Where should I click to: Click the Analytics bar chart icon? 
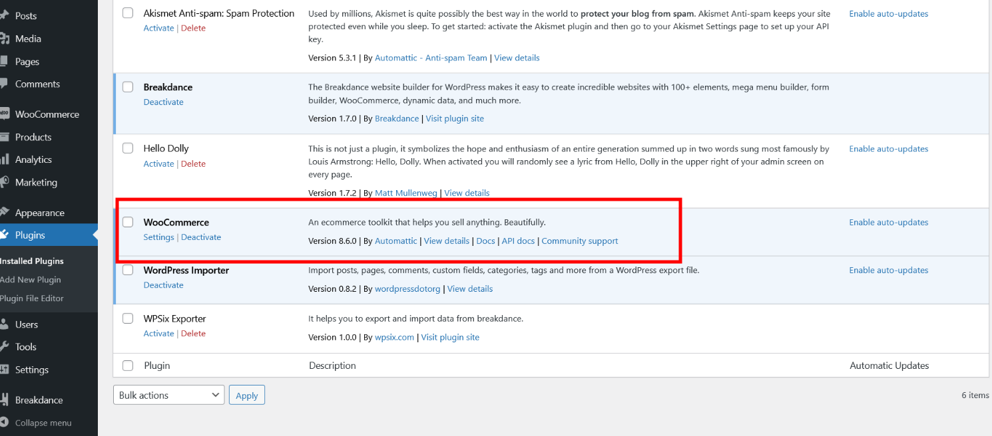pyautogui.click(x=3, y=160)
